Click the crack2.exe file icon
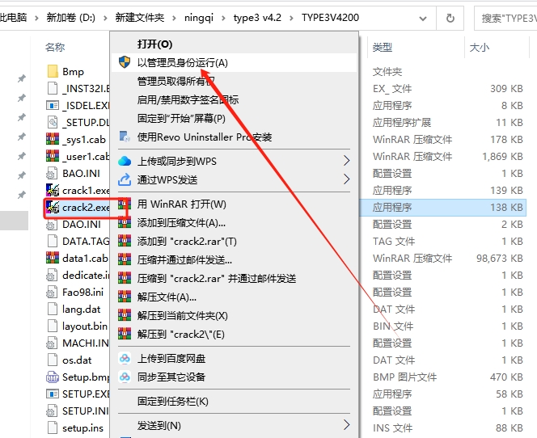Screen dimensions: 537x438 (x=52, y=208)
